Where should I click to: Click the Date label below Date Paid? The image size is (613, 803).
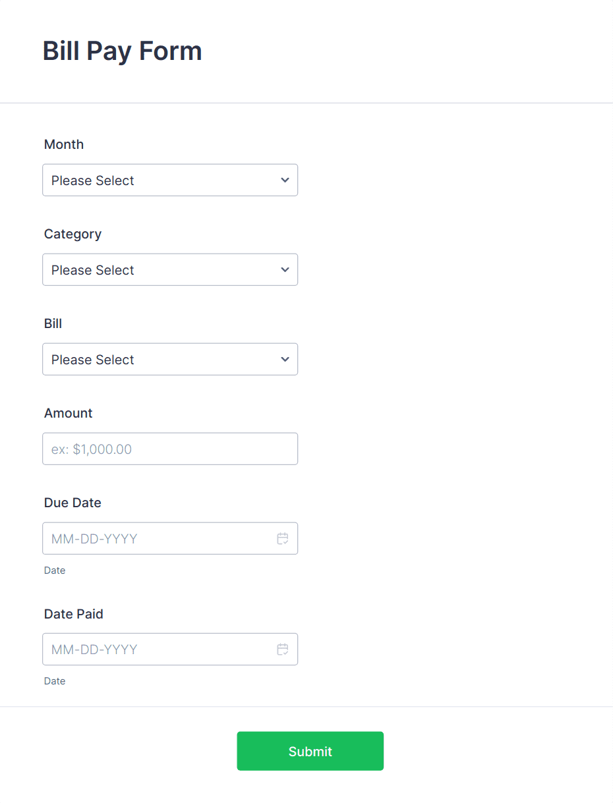point(55,680)
